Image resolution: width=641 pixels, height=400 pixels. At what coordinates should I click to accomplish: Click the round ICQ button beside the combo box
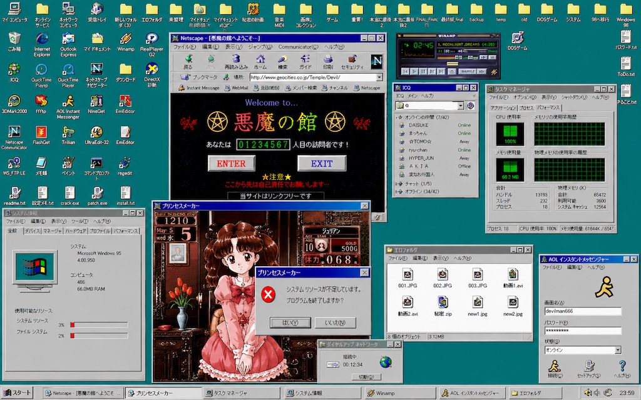(x=471, y=106)
